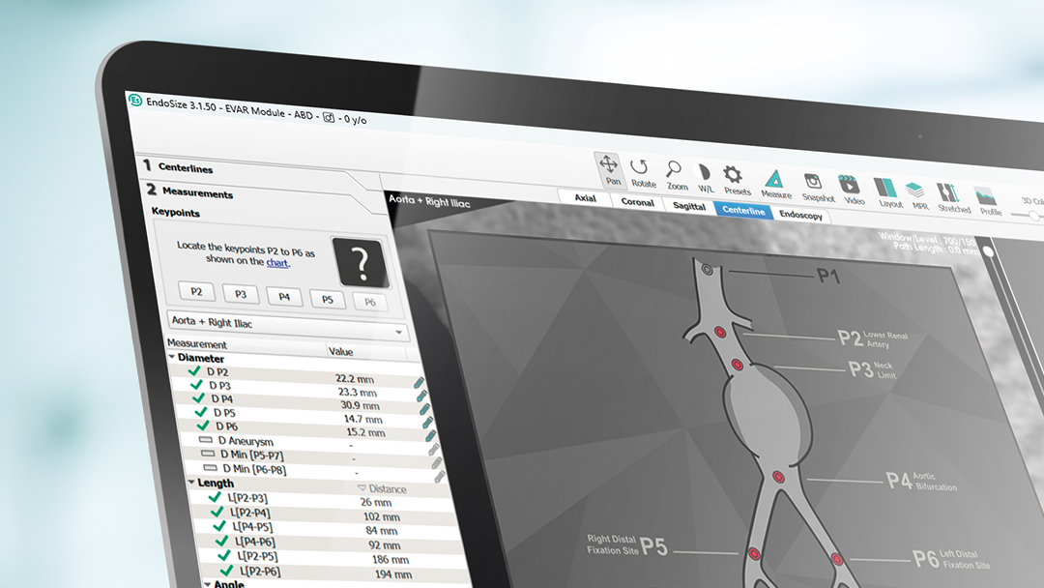The width and height of the screenshot is (1044, 588).
Task: Open the help question mark image
Action: pos(360,262)
